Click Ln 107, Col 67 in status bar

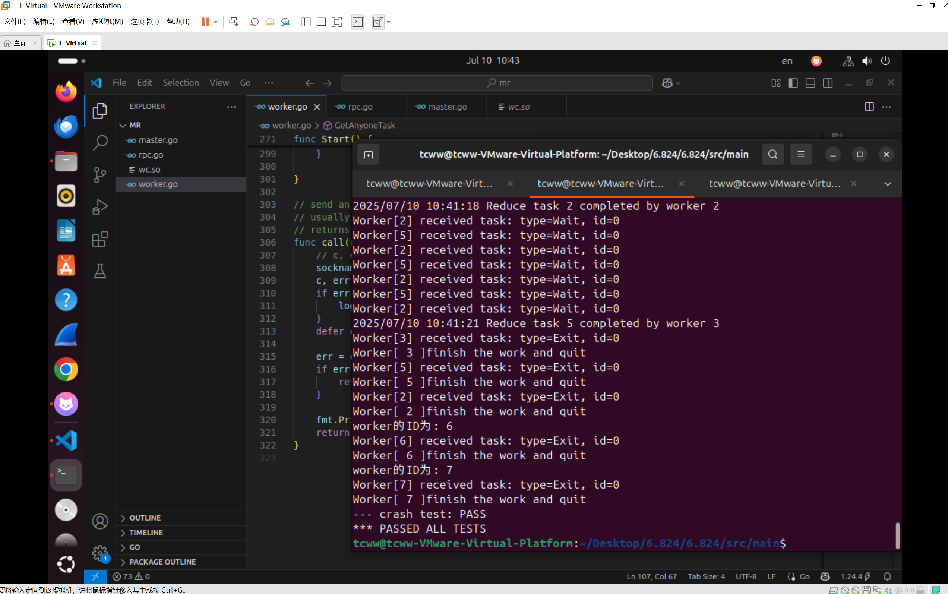coord(651,576)
